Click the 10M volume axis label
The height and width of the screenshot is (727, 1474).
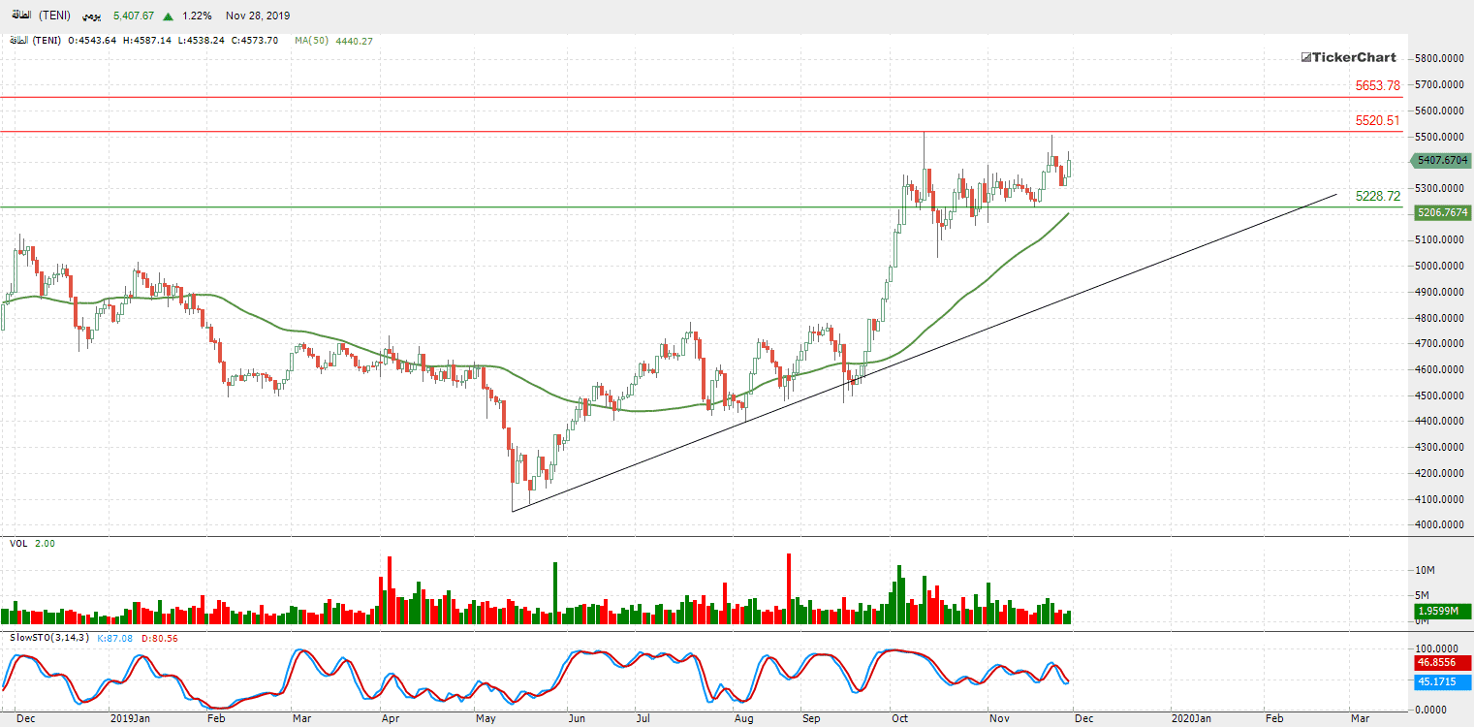1427,570
